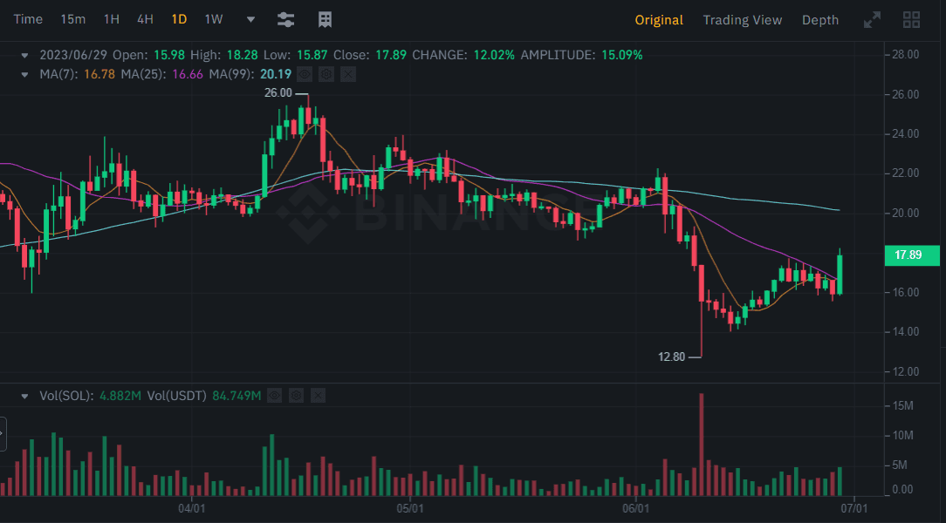Collapse the MA(7) legend row
Image resolution: width=946 pixels, height=523 pixels.
[25, 74]
